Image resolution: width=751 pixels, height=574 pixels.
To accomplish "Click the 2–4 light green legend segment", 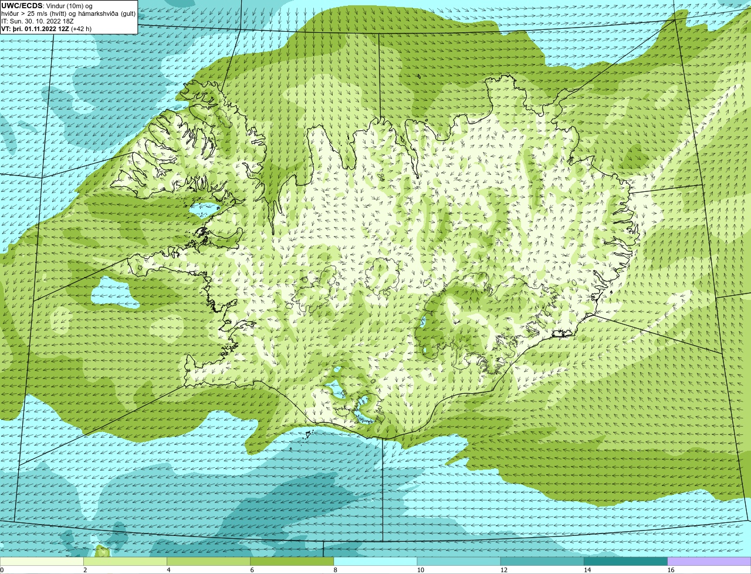I will pyautogui.click(x=125, y=562).
